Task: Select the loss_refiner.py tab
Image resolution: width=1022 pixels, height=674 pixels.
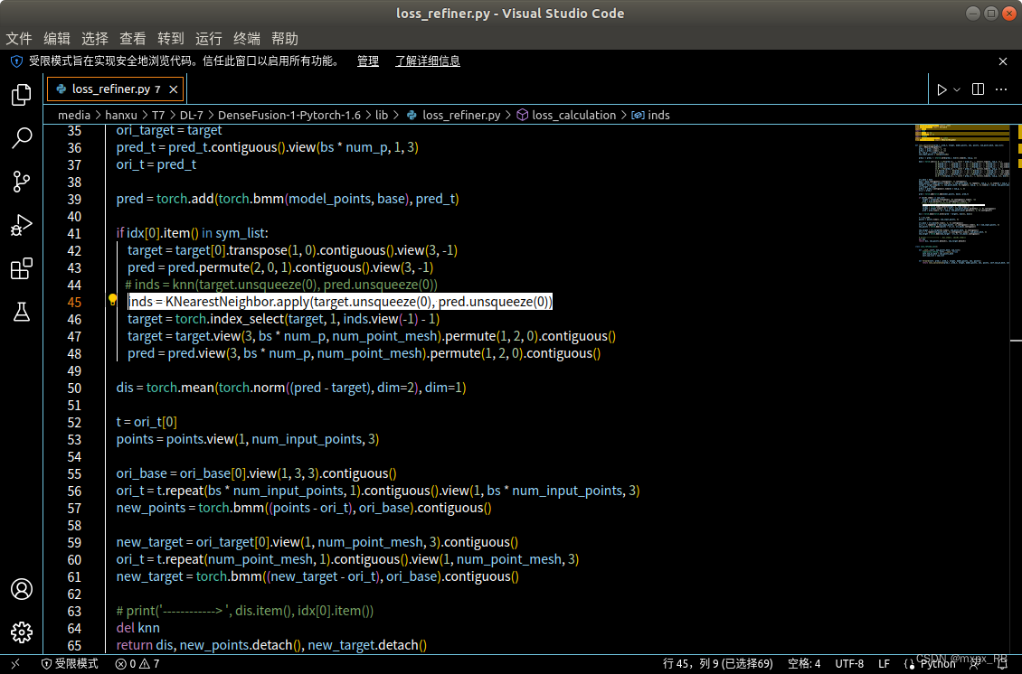Action: click(109, 89)
